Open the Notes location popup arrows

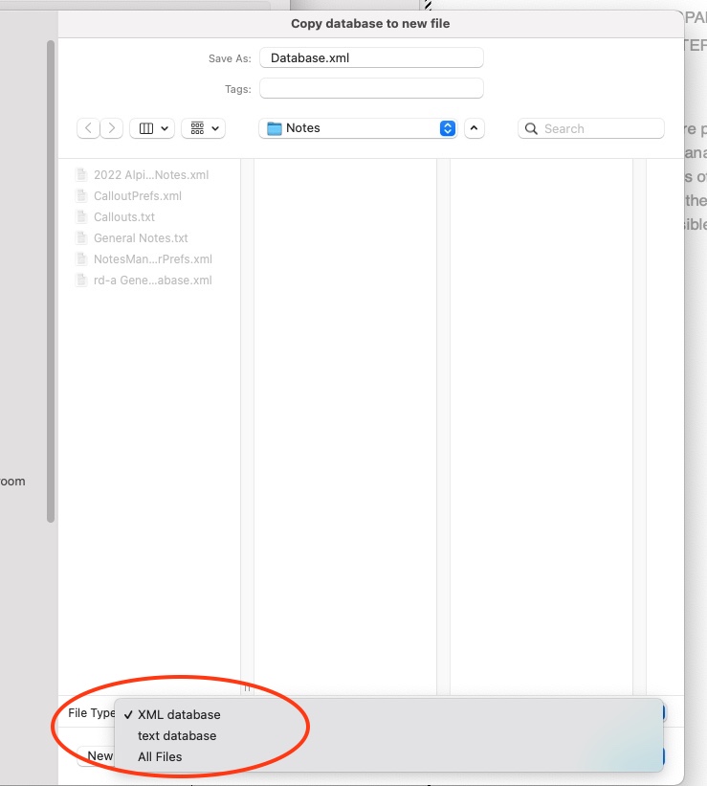click(447, 128)
